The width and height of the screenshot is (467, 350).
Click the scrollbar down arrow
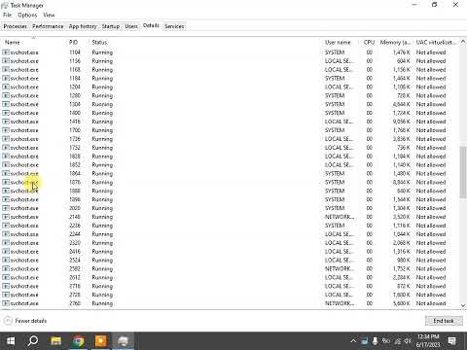tap(463, 305)
